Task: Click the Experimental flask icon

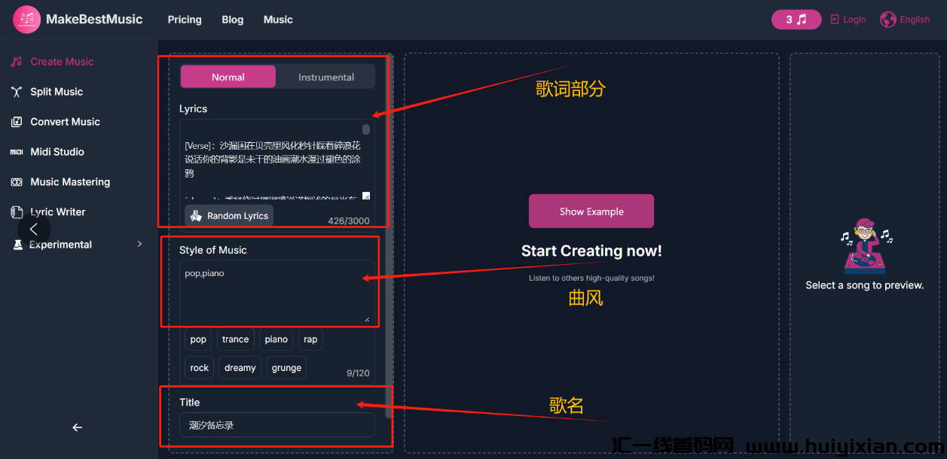Action: point(17,245)
